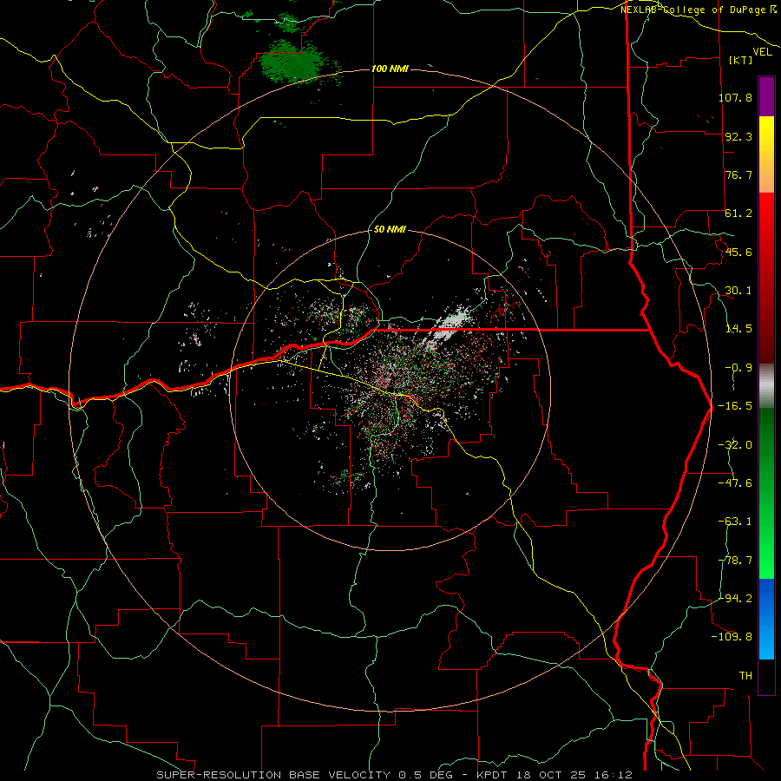Click the 100 NMI range ring label
The width and height of the screenshot is (781, 781).
[390, 69]
